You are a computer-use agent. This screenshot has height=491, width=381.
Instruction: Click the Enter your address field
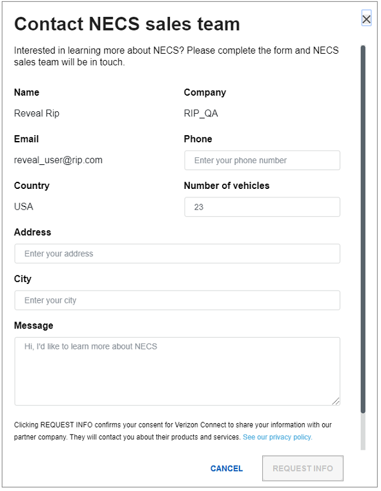[x=177, y=254]
